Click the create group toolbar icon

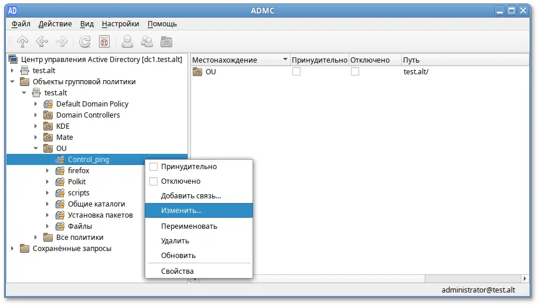tap(146, 42)
